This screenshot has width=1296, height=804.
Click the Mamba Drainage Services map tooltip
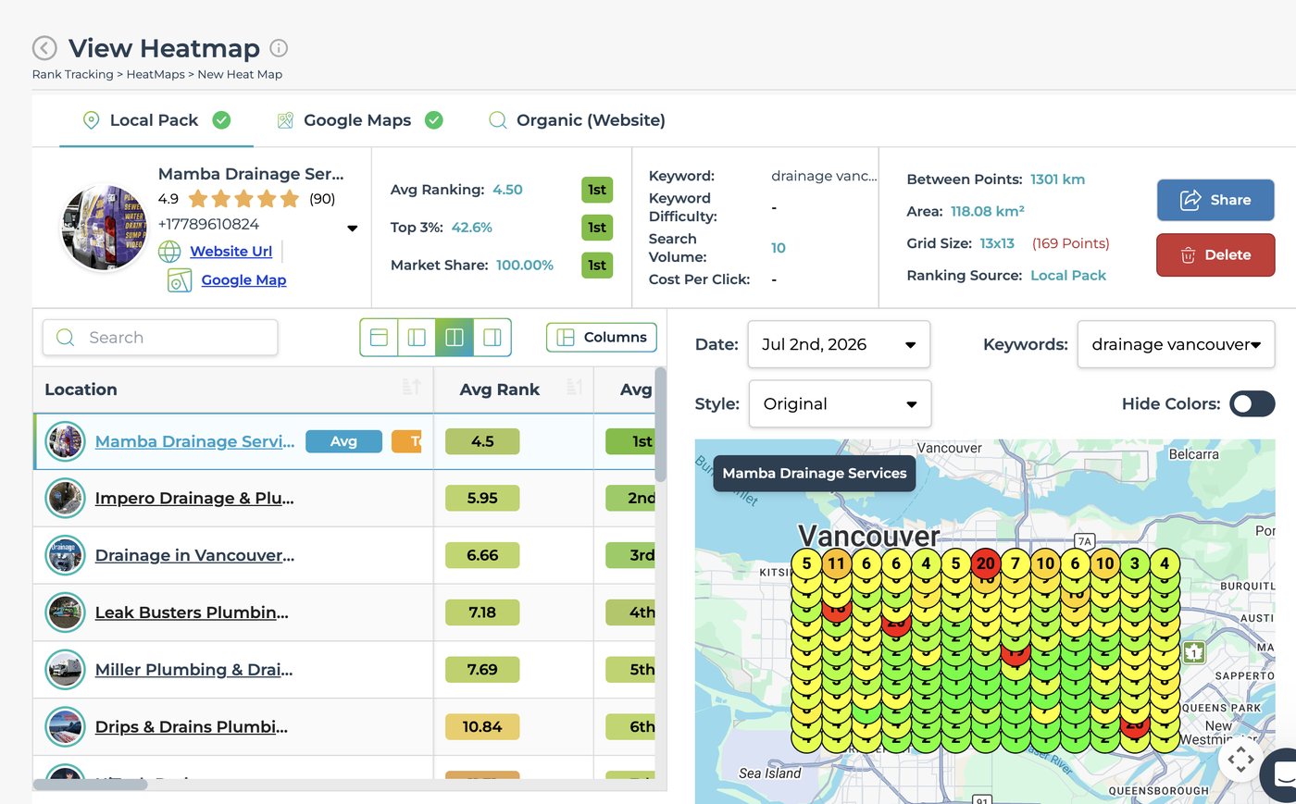[815, 473]
